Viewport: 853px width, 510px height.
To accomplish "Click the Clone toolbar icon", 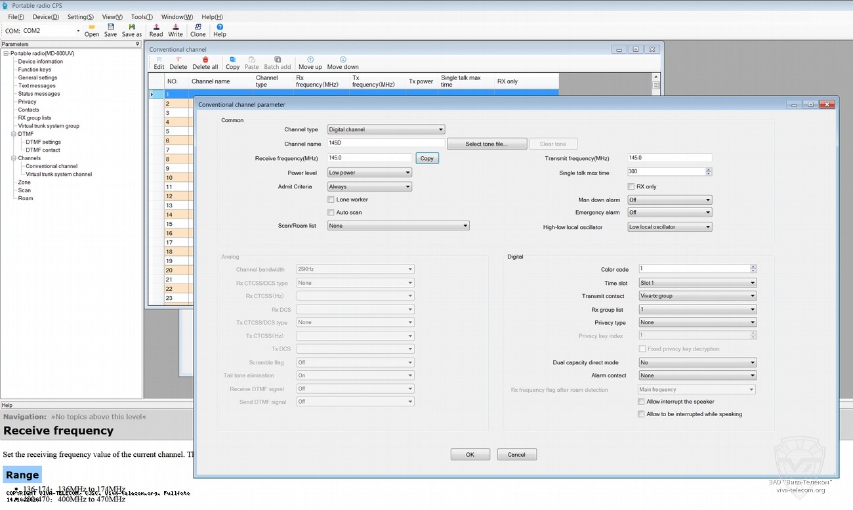I will (x=198, y=30).
